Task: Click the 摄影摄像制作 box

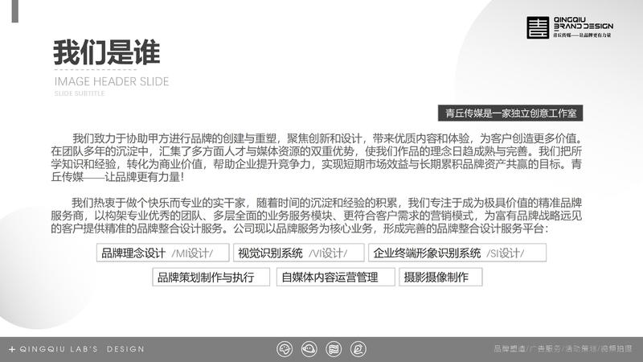Action: pyautogui.click(x=440, y=277)
